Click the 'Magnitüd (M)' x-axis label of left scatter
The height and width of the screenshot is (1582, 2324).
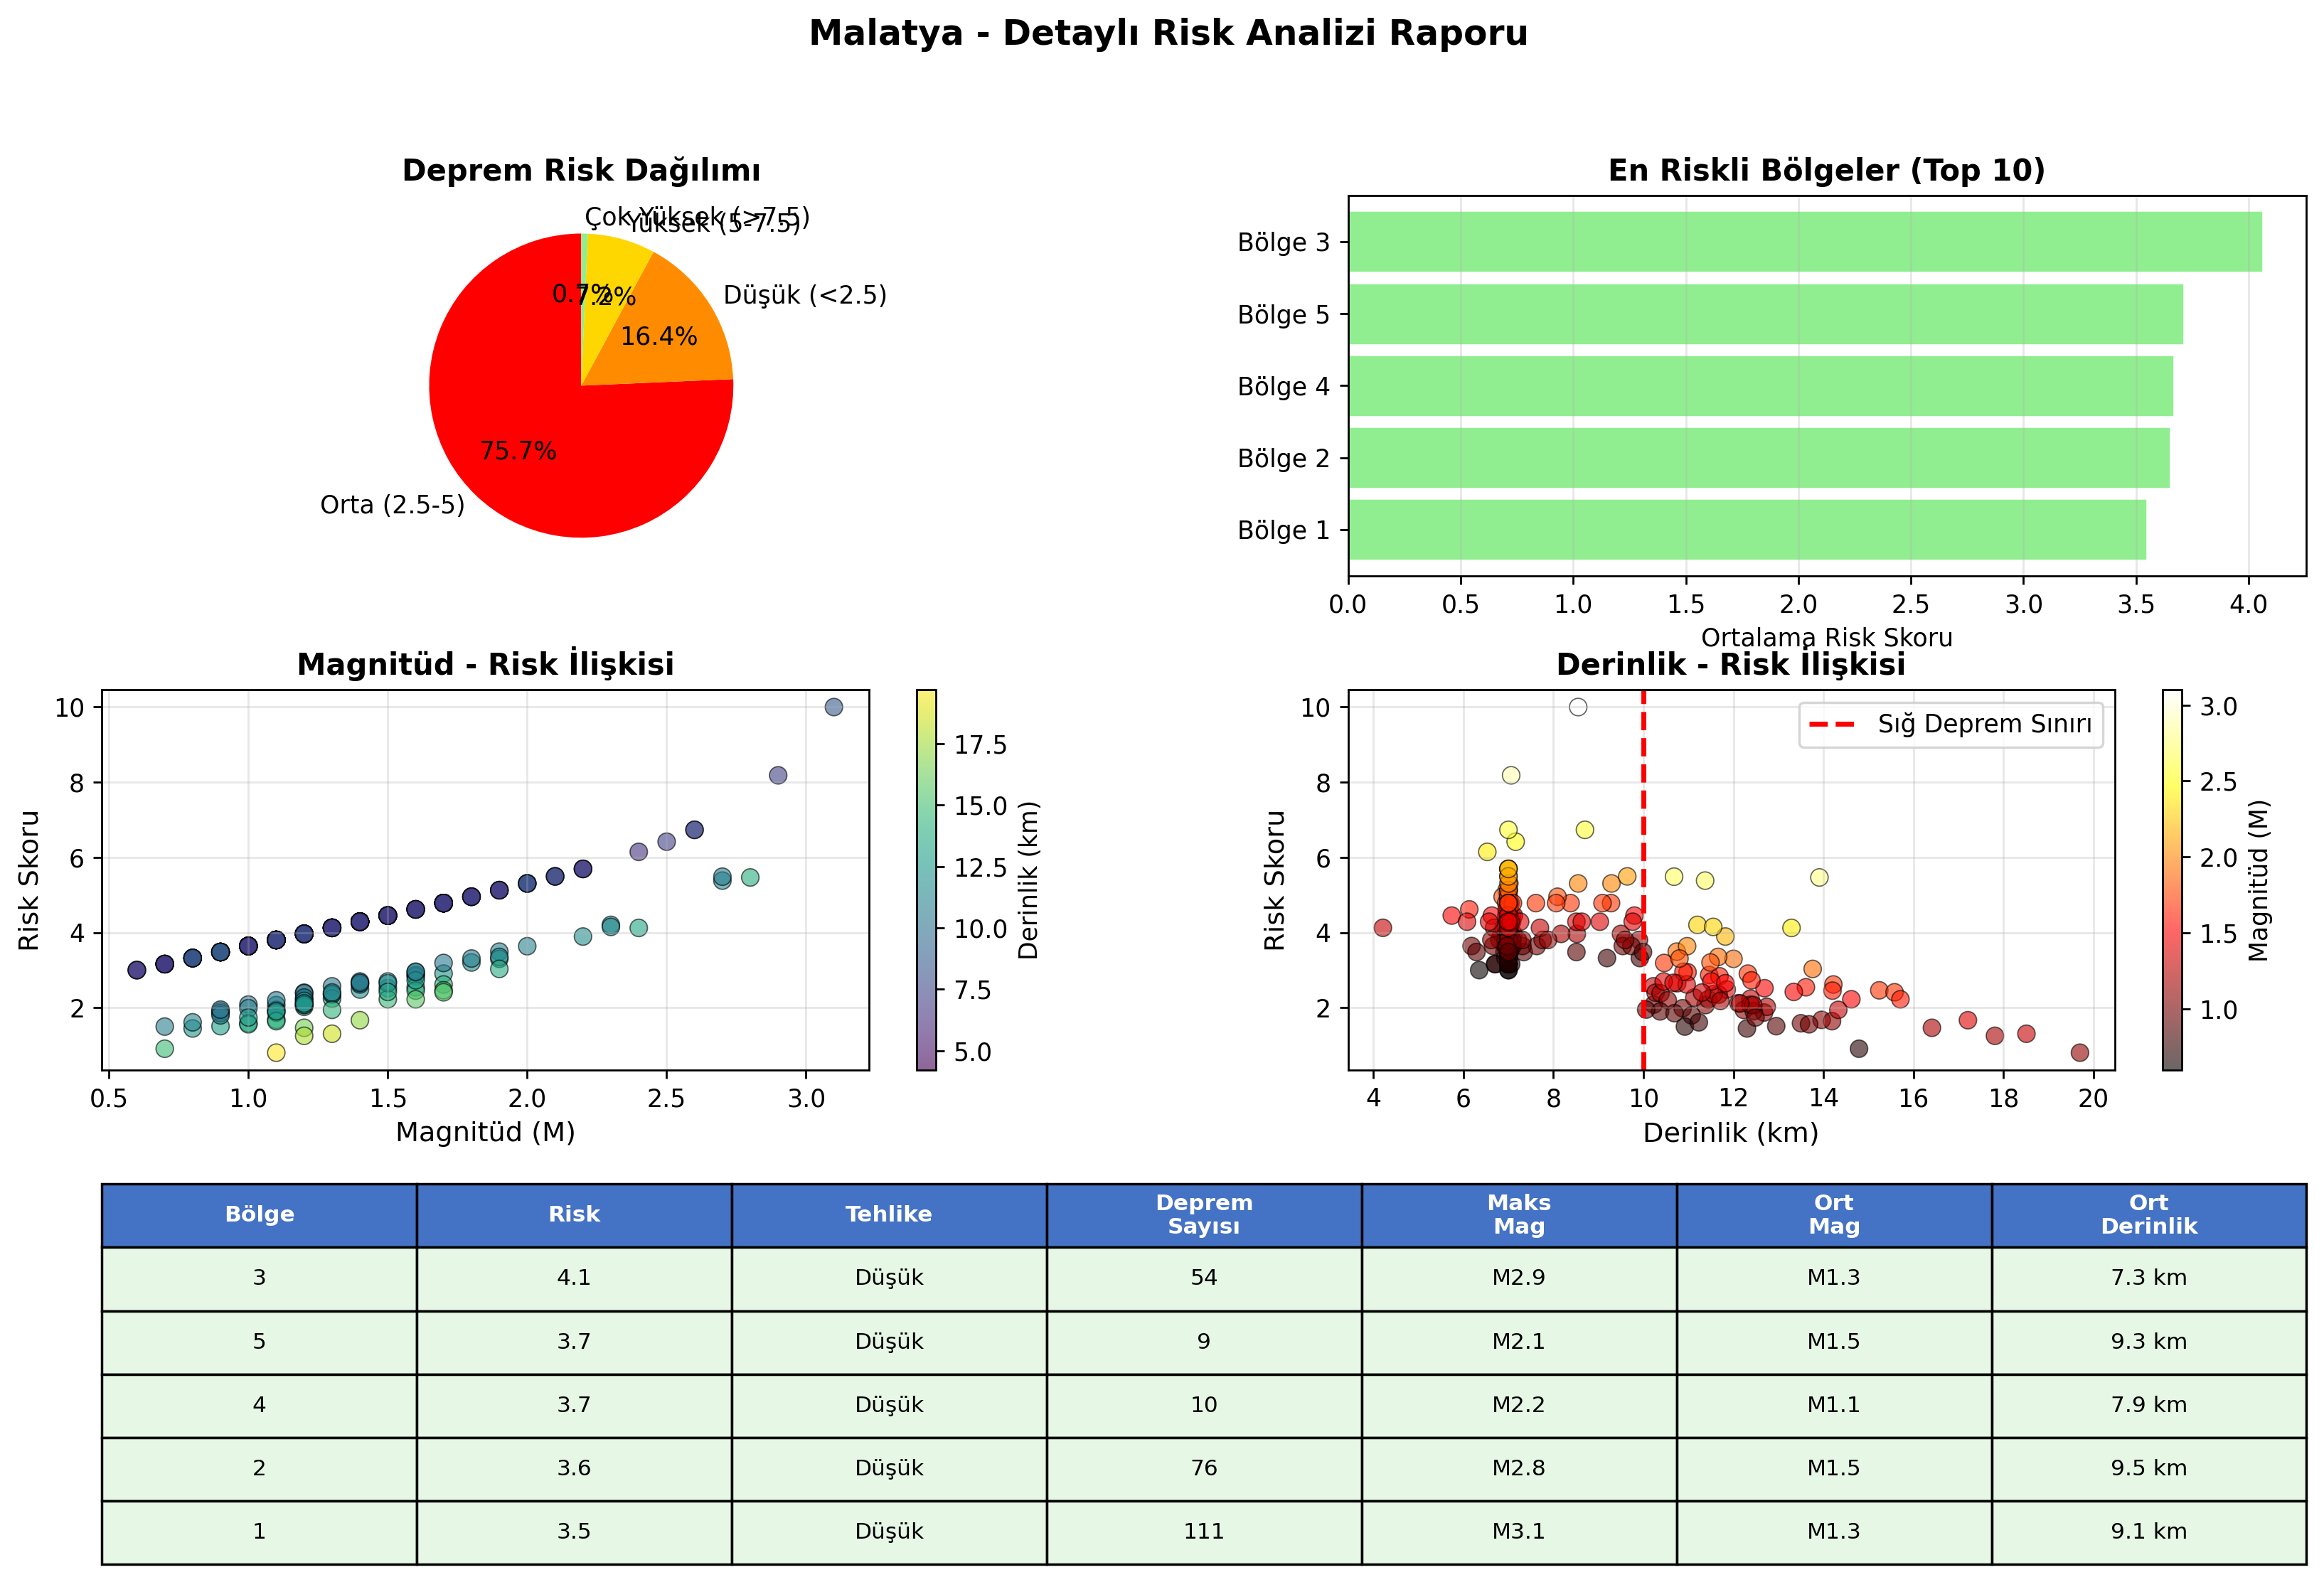(486, 1132)
